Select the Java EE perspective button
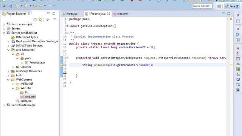Screen dimensions: 242x136 pyautogui.click(x=232, y=6)
